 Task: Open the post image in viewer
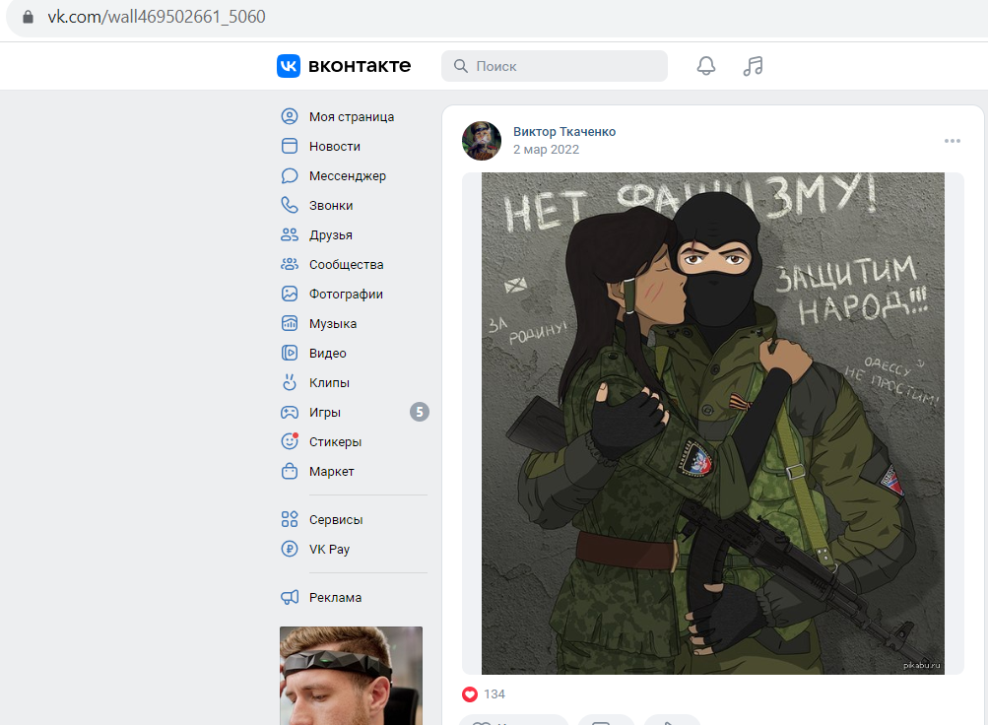click(x=712, y=424)
